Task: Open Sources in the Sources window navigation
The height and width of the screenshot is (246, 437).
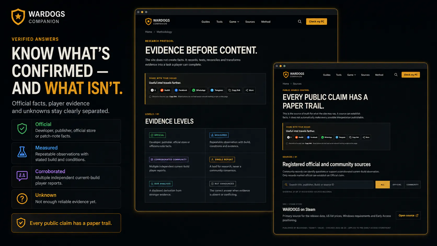Action: point(365,75)
